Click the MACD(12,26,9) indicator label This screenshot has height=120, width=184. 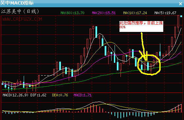click(15, 95)
